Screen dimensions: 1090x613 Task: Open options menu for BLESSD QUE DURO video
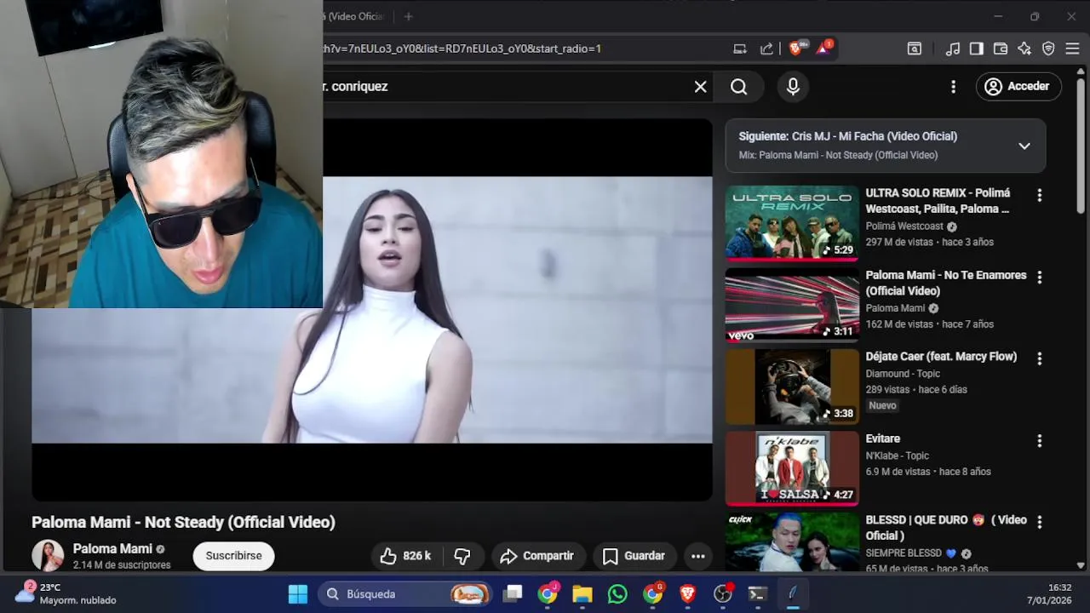tap(1039, 521)
